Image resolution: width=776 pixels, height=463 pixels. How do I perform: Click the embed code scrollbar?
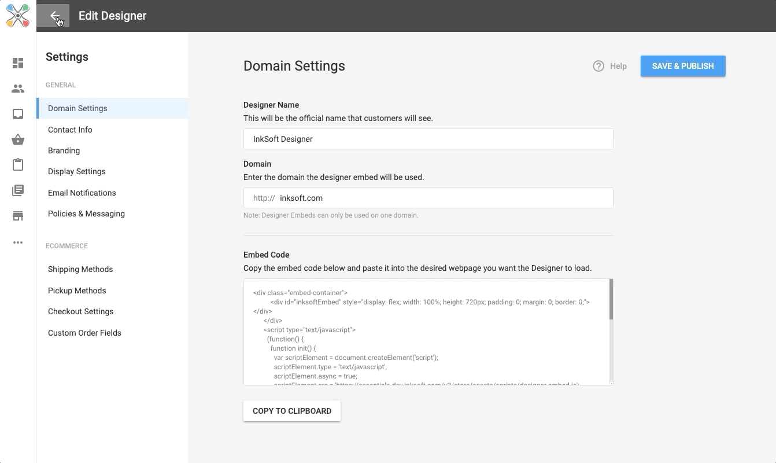click(x=611, y=300)
